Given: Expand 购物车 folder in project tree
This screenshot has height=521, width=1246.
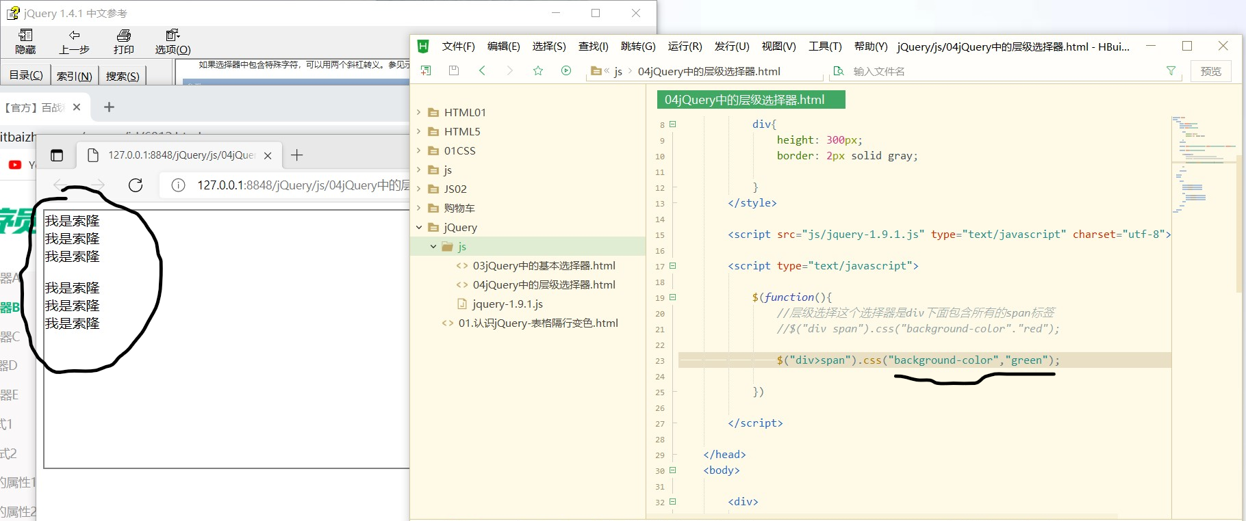Looking at the screenshot, I should click(x=419, y=208).
